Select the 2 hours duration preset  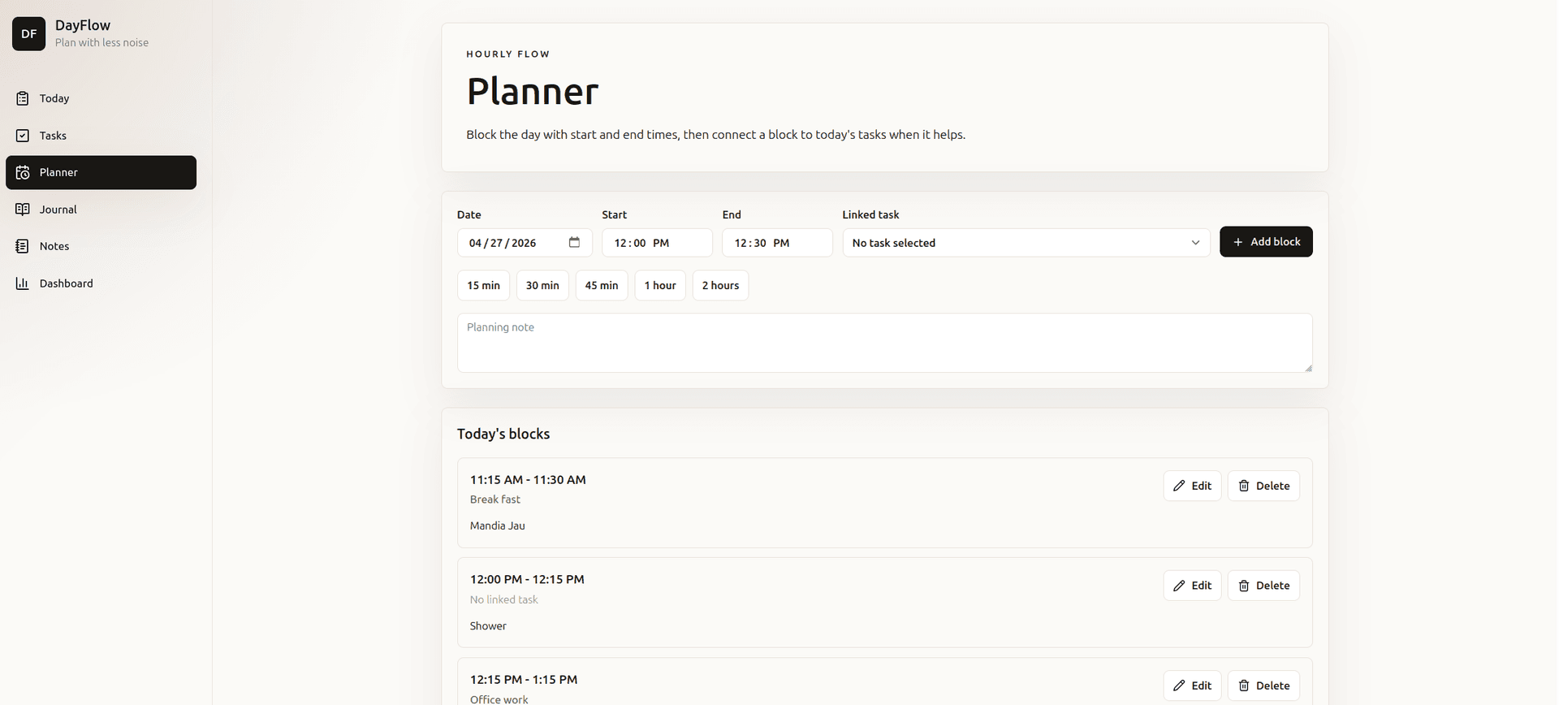pyautogui.click(x=720, y=285)
